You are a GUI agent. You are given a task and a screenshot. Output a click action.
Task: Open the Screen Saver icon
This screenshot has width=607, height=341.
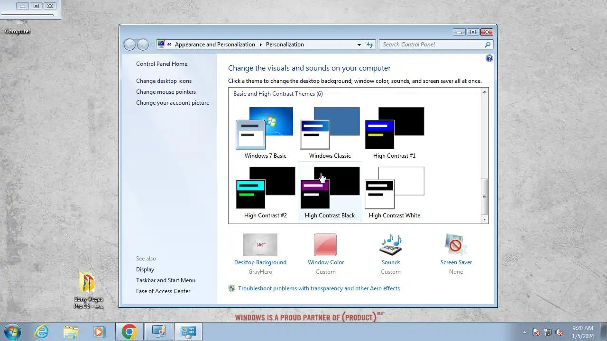[456, 245]
